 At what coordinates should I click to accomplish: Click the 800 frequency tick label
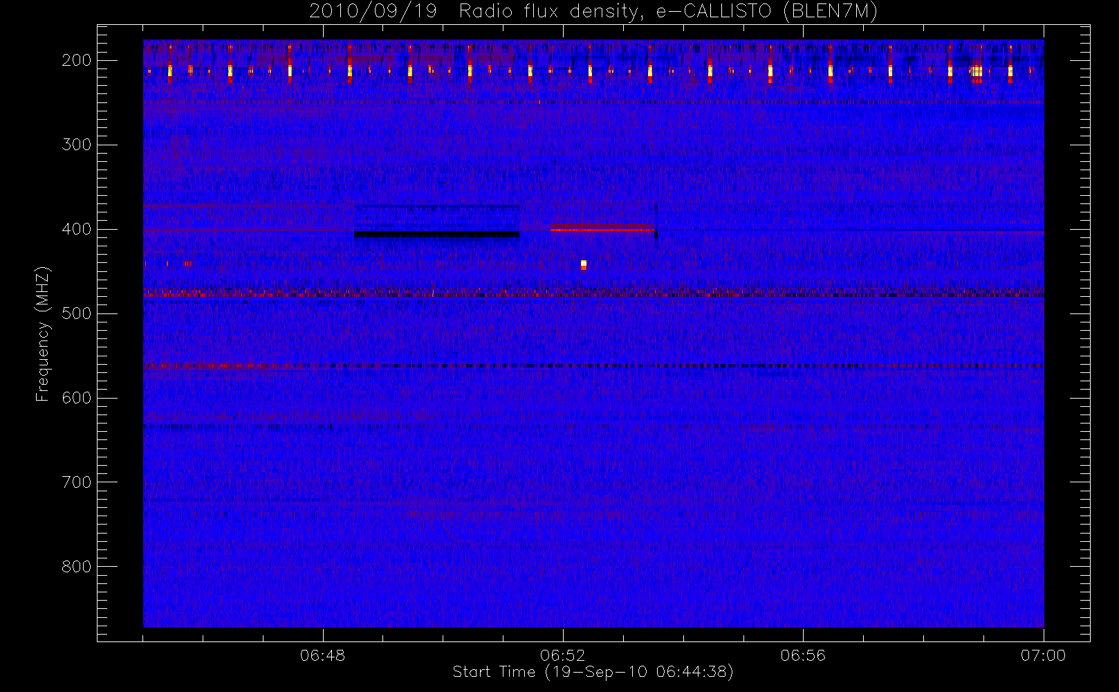click(77, 567)
